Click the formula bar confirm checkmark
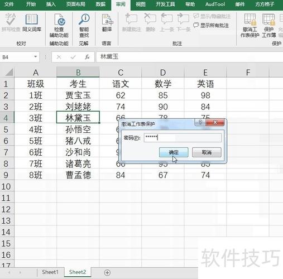The width and height of the screenshot is (283, 279). (73, 57)
